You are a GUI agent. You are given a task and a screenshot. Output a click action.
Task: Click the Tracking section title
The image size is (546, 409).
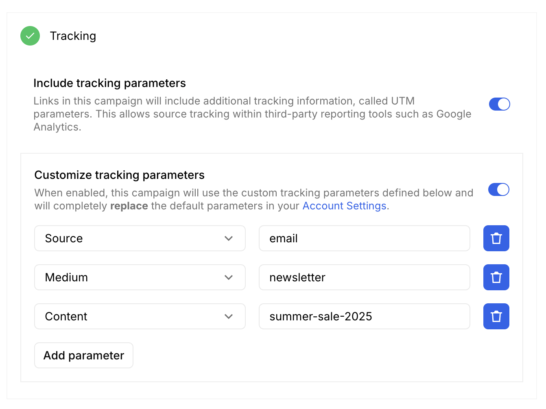[73, 36]
